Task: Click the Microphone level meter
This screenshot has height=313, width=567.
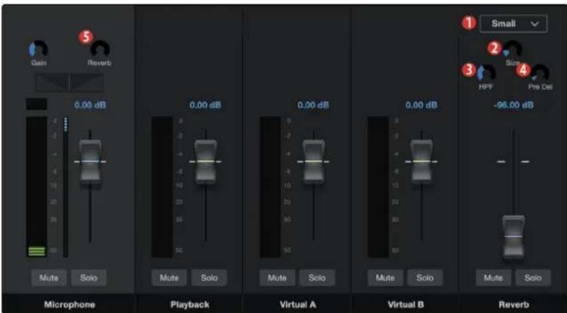Action: (37, 187)
